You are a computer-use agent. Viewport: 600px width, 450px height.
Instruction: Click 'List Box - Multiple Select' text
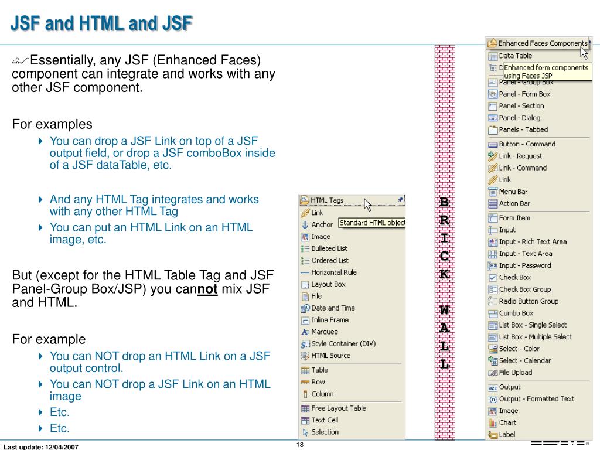click(536, 337)
